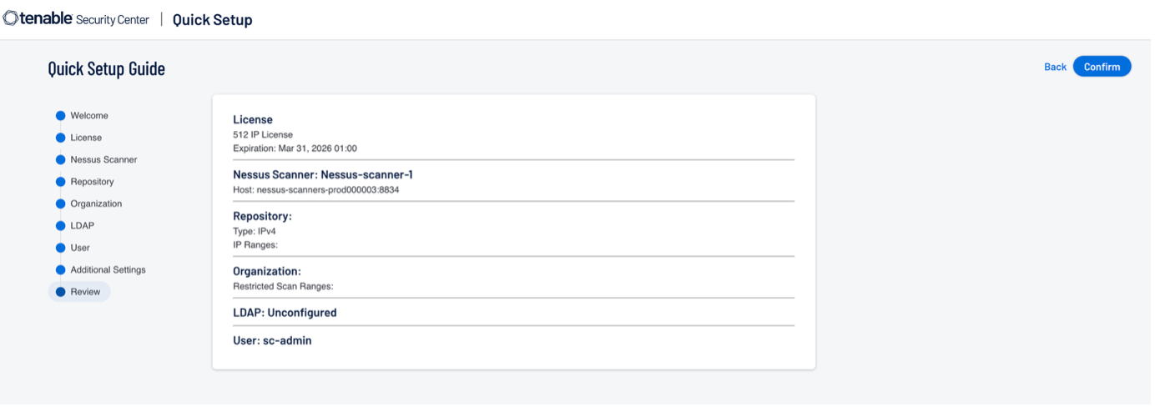
Task: Open the Additional Settings step
Action: coord(108,270)
